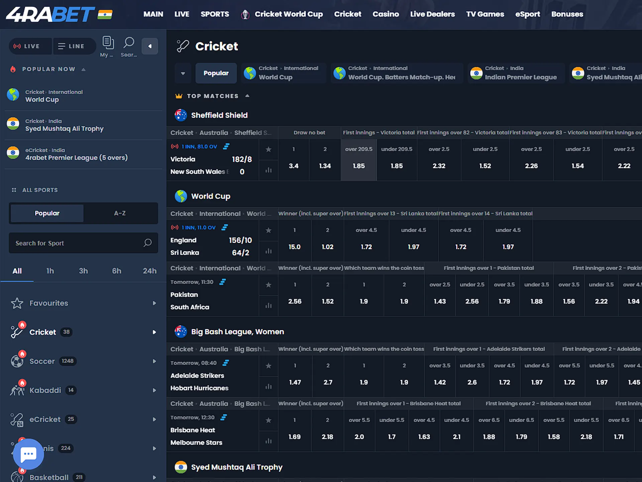Image resolution: width=642 pixels, height=482 pixels.
Task: Open the dropdown beside Popular chip
Action: 183,73
